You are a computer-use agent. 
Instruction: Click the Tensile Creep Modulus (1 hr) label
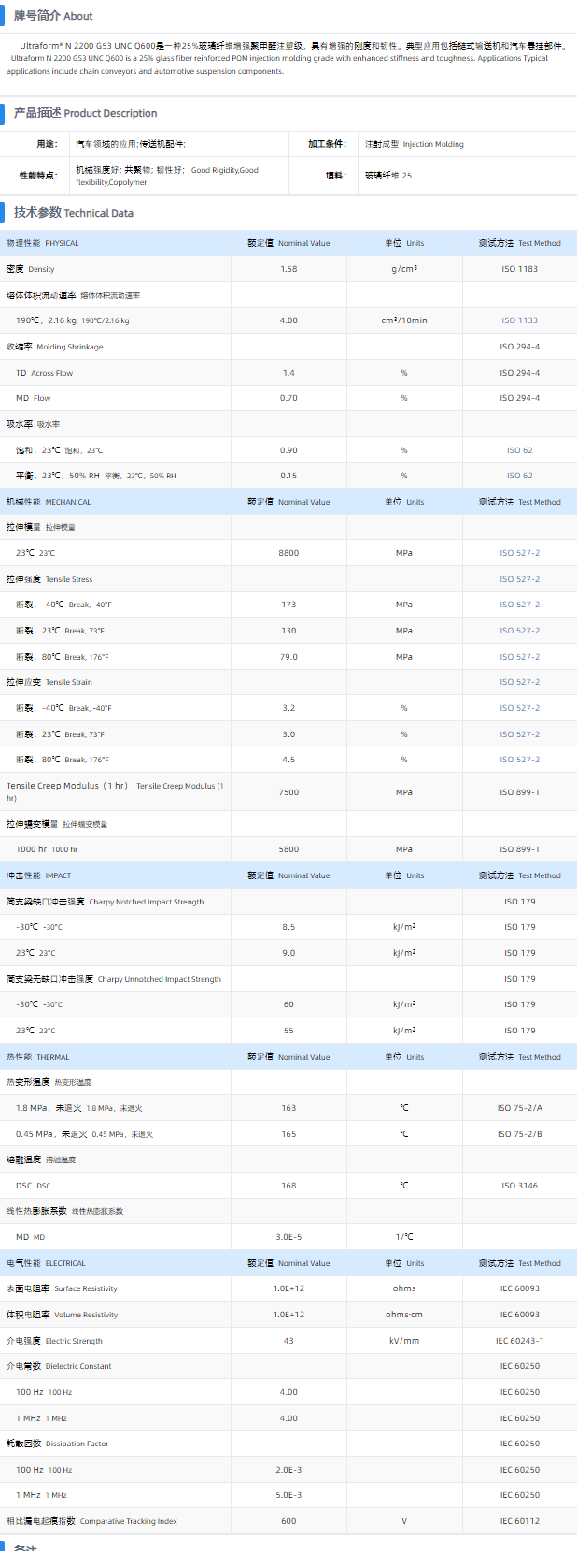pos(115,791)
